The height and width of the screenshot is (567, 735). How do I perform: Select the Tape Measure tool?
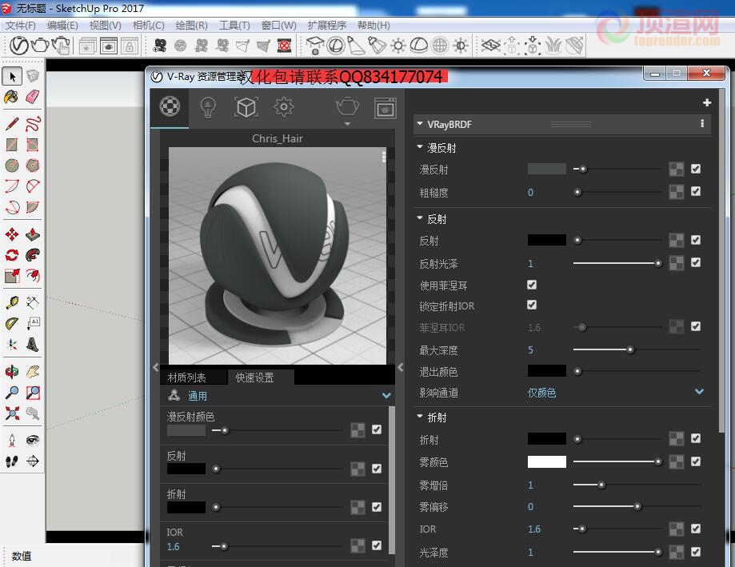tap(12, 302)
